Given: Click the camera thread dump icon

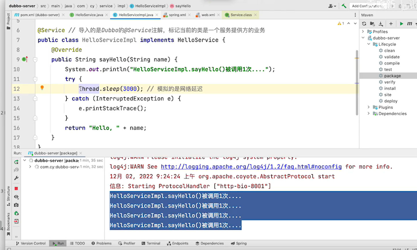Looking at the screenshot, I should pos(16,205).
